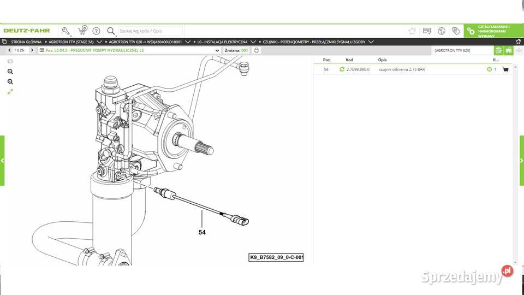Click the copy icon before Strona Główna

coord(4,42)
